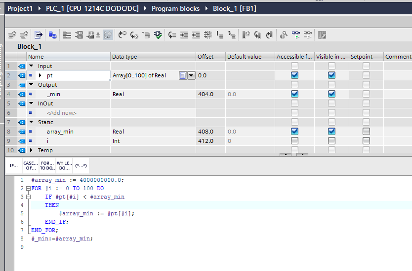This screenshot has height=271, width=412.
Task: Click the splitter up arrow button
Action: (286, 154)
